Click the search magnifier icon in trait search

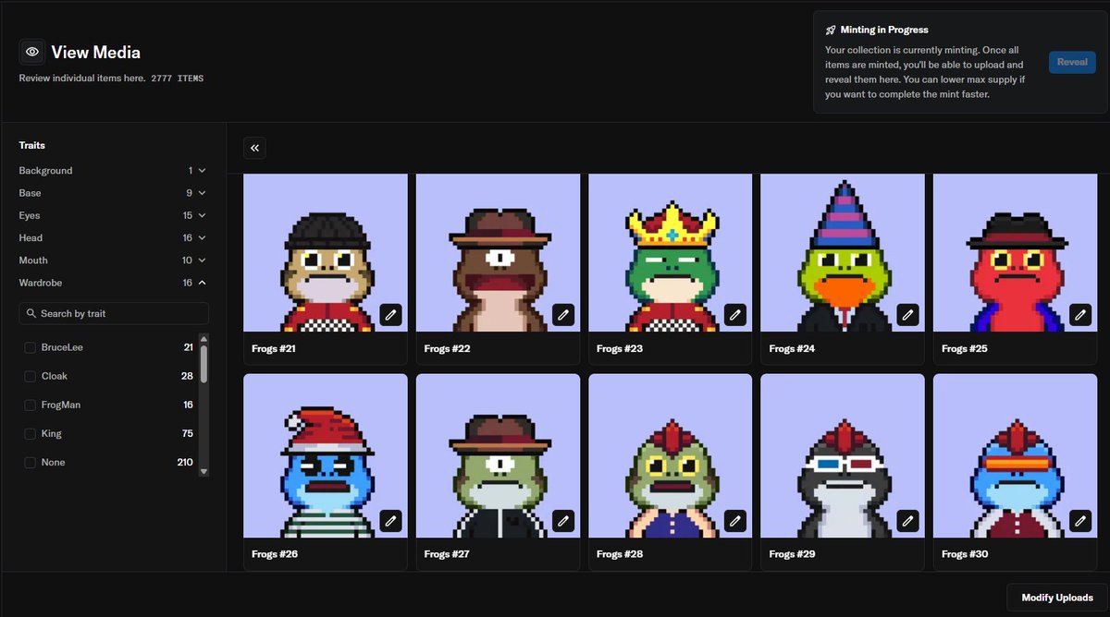[32, 314]
